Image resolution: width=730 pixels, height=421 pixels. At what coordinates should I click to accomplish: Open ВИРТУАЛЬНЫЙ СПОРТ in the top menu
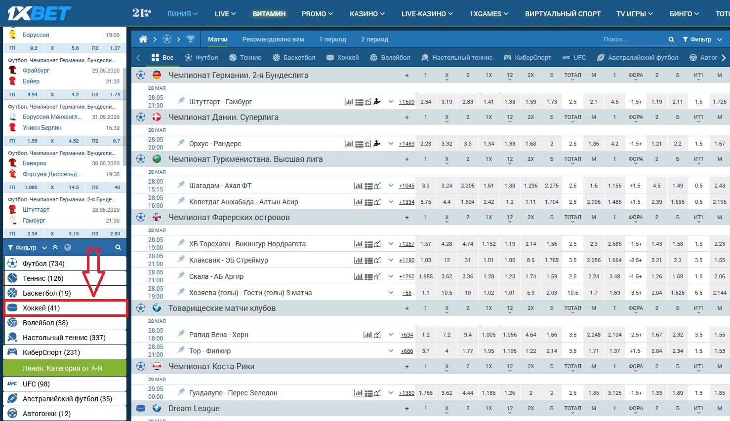[x=563, y=14]
